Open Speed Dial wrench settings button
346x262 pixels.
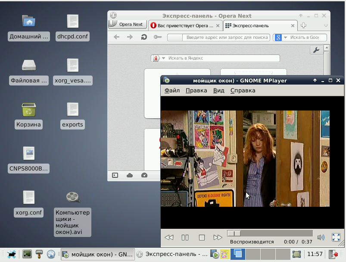point(316,50)
